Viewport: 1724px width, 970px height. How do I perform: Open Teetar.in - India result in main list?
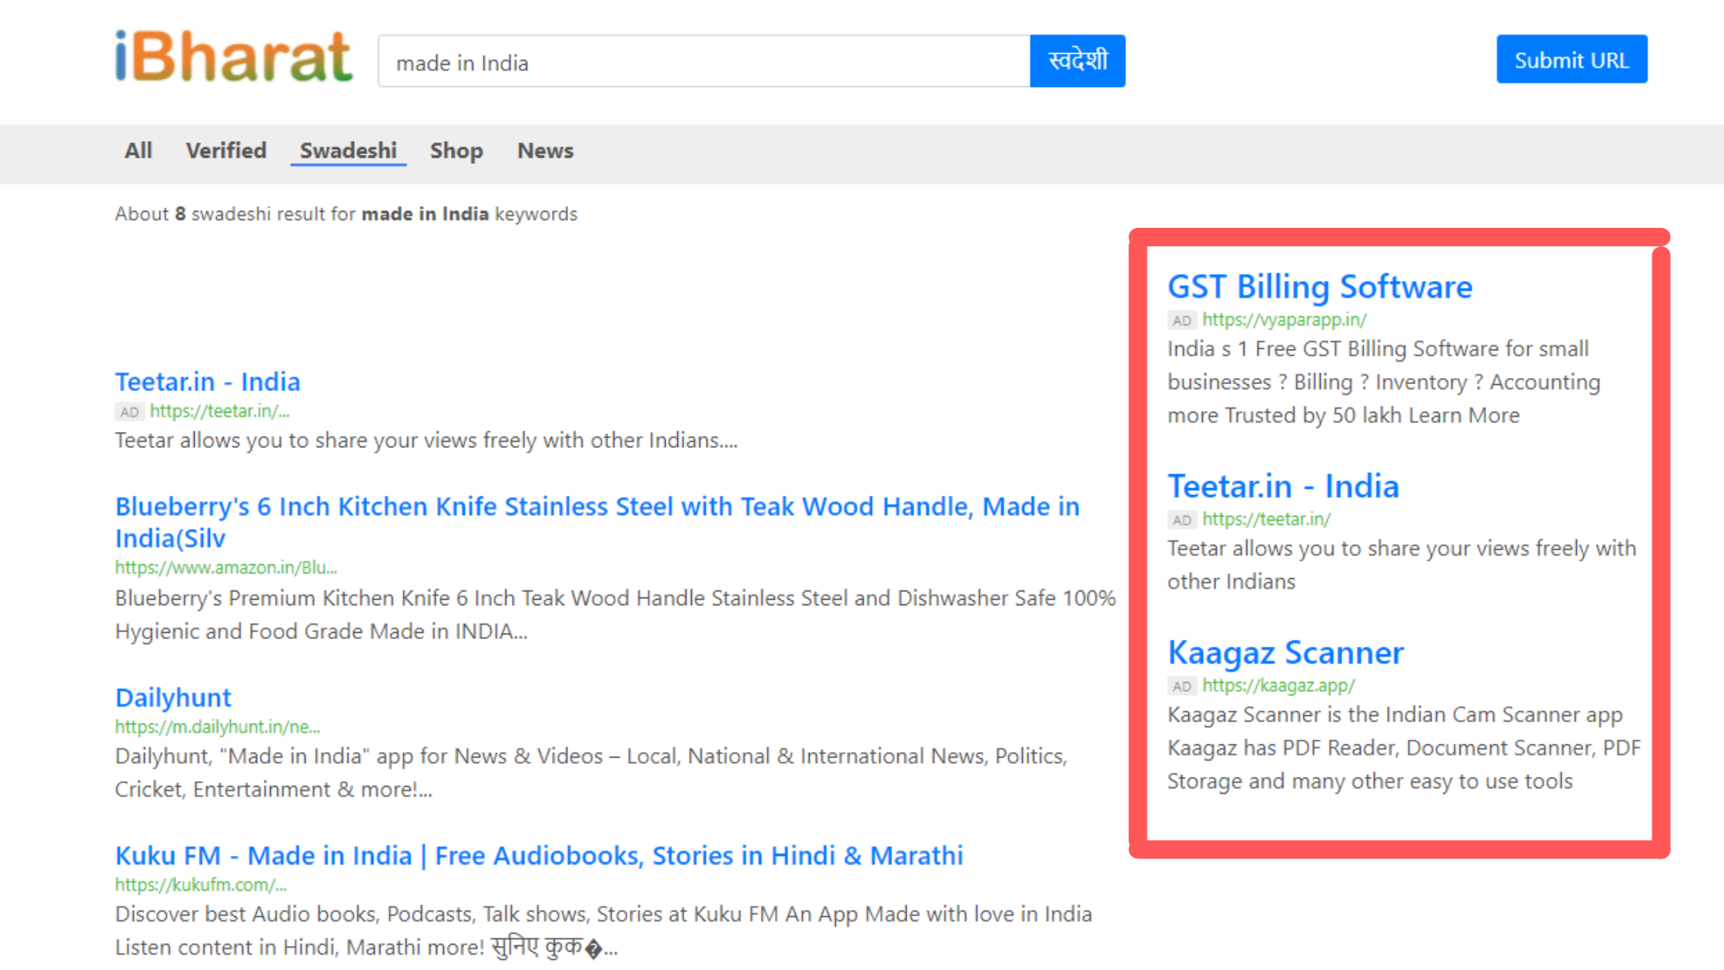tap(208, 382)
